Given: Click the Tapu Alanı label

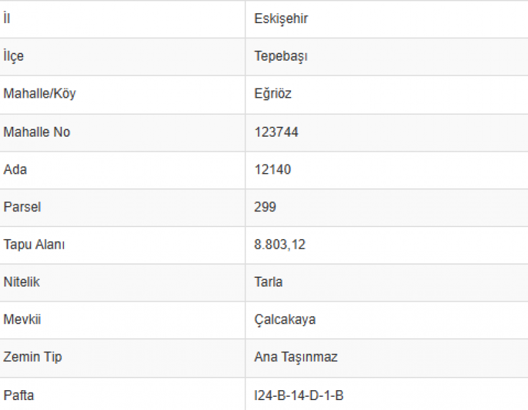Looking at the screenshot, I should tap(34, 245).
